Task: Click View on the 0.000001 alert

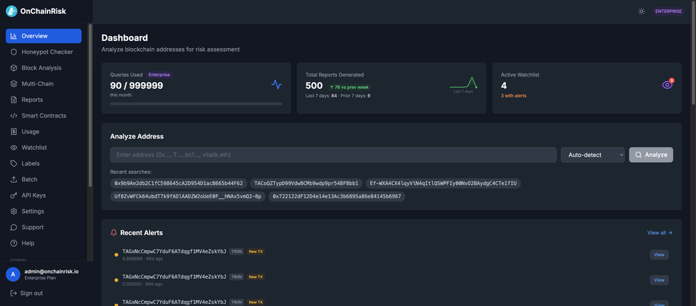Action: coord(659,280)
